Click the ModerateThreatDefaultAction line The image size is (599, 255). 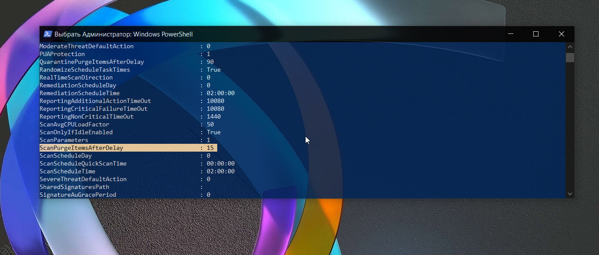(x=125, y=46)
